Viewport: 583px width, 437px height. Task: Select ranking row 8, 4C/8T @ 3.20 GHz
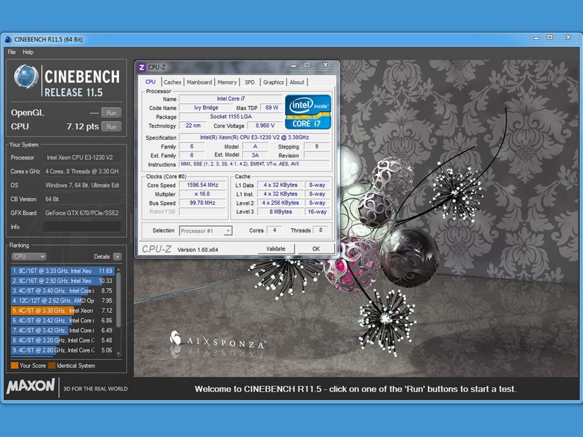pos(62,340)
